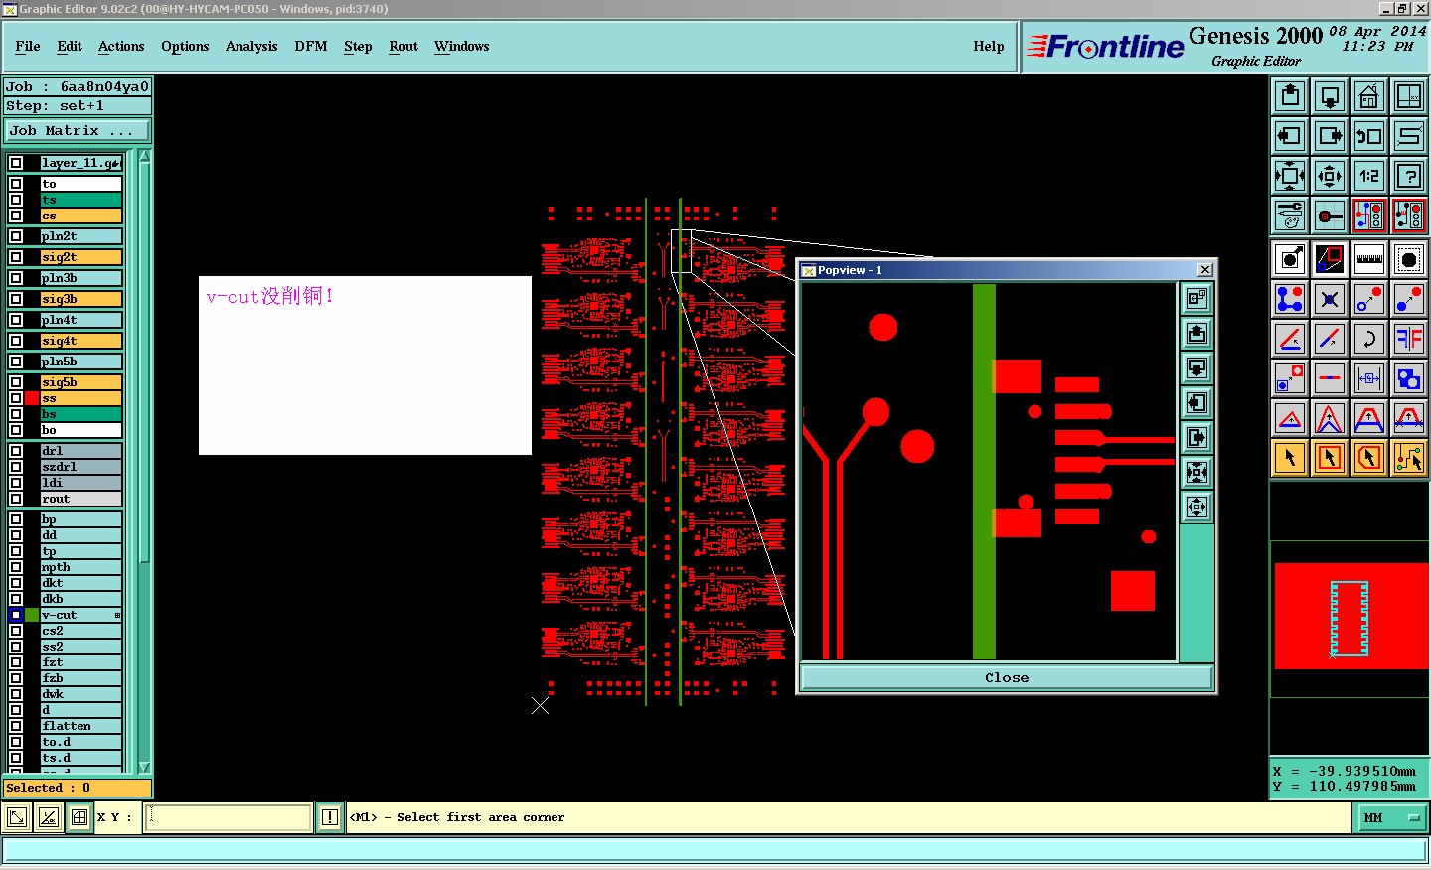The image size is (1431, 870).
Task: Click the pan left icon in main toolbar
Action: (1290, 136)
